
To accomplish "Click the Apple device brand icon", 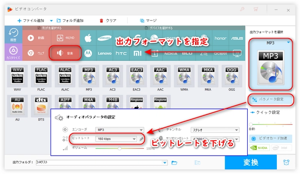I will pyautogui.click(x=88, y=38).
